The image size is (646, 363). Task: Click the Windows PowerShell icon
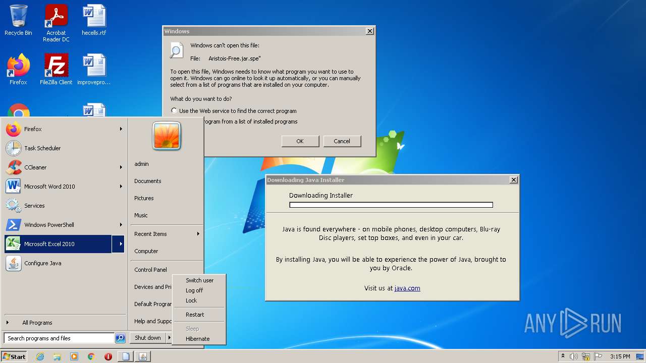click(x=14, y=225)
